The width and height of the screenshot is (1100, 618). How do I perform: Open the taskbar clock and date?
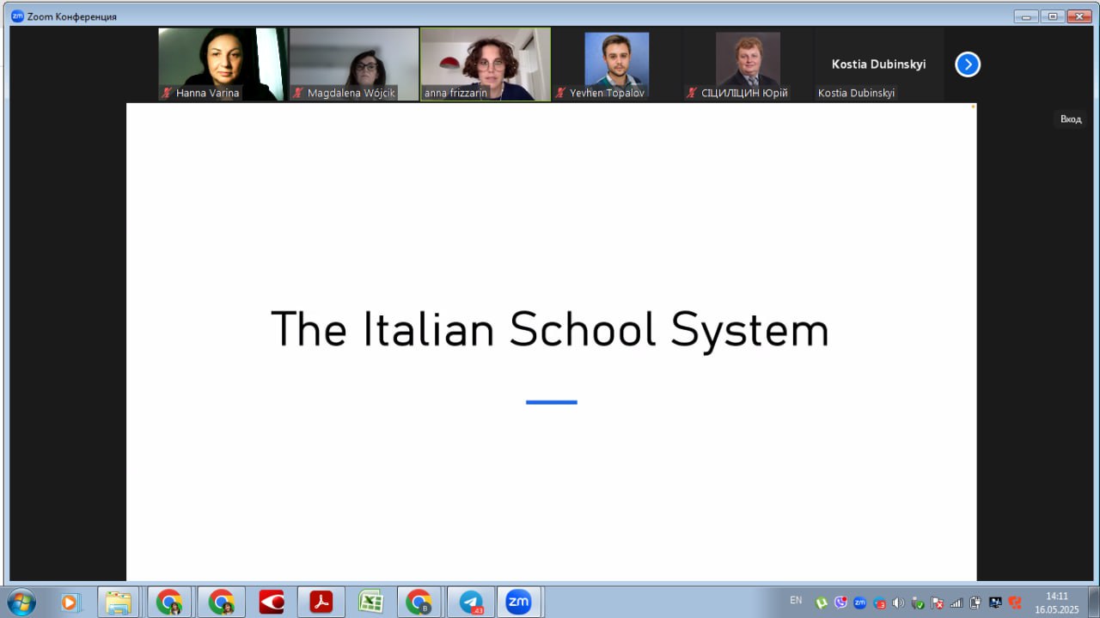pyautogui.click(x=1056, y=603)
